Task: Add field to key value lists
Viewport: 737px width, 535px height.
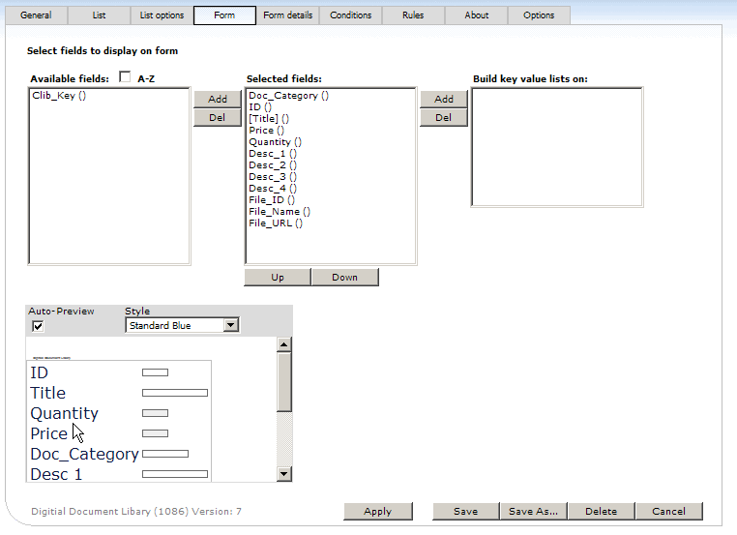Action: tap(444, 99)
